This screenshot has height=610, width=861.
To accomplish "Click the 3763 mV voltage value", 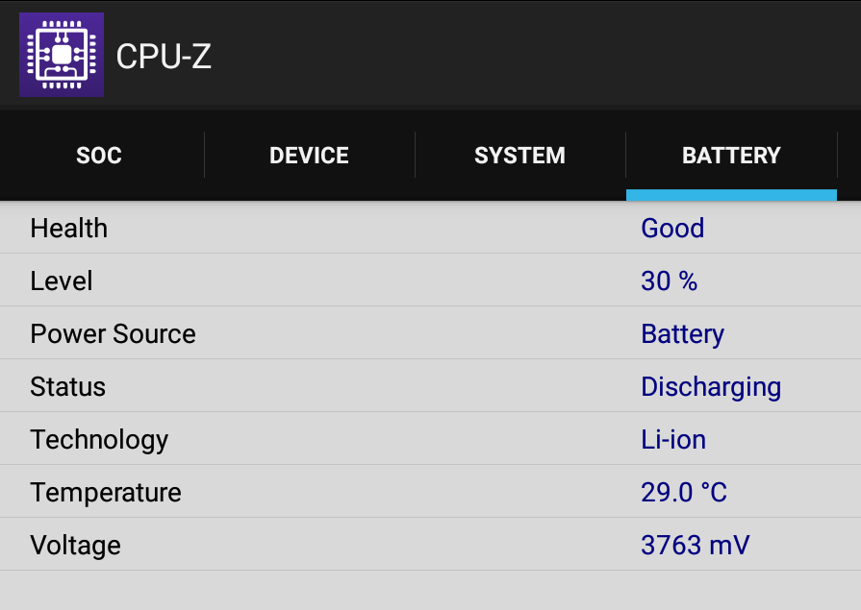I will click(696, 546).
